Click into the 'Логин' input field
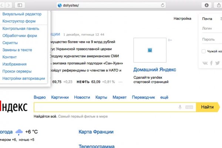Screen dimensions: 222x148 [x=212, y=28]
